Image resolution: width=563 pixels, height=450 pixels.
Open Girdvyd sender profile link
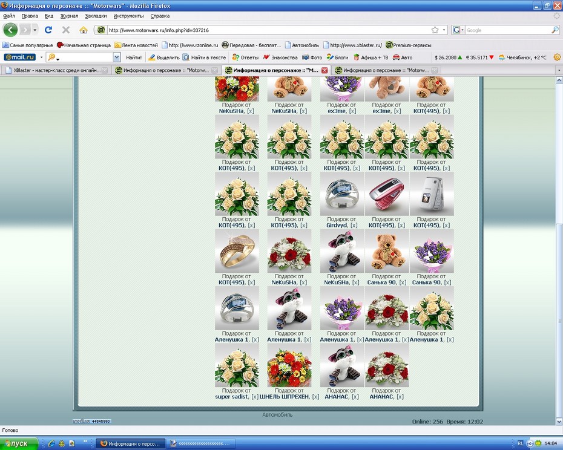(337, 226)
